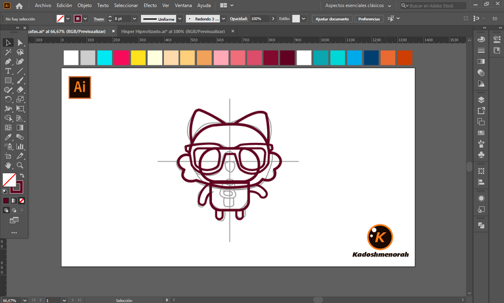504x303 pixels.
Task: Open the Archivo menu
Action: click(x=43, y=5)
